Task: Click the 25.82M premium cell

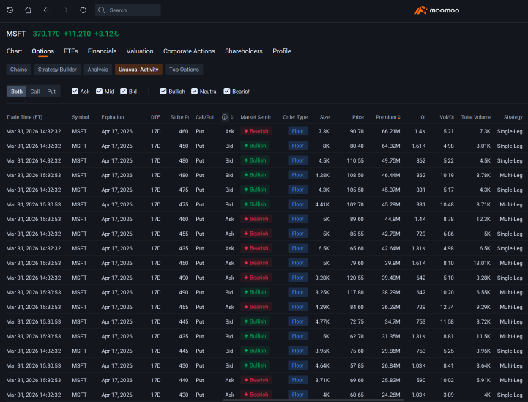Action: (x=391, y=380)
